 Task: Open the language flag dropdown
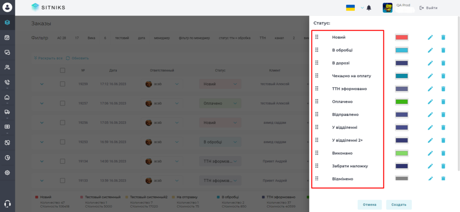pyautogui.click(x=354, y=8)
